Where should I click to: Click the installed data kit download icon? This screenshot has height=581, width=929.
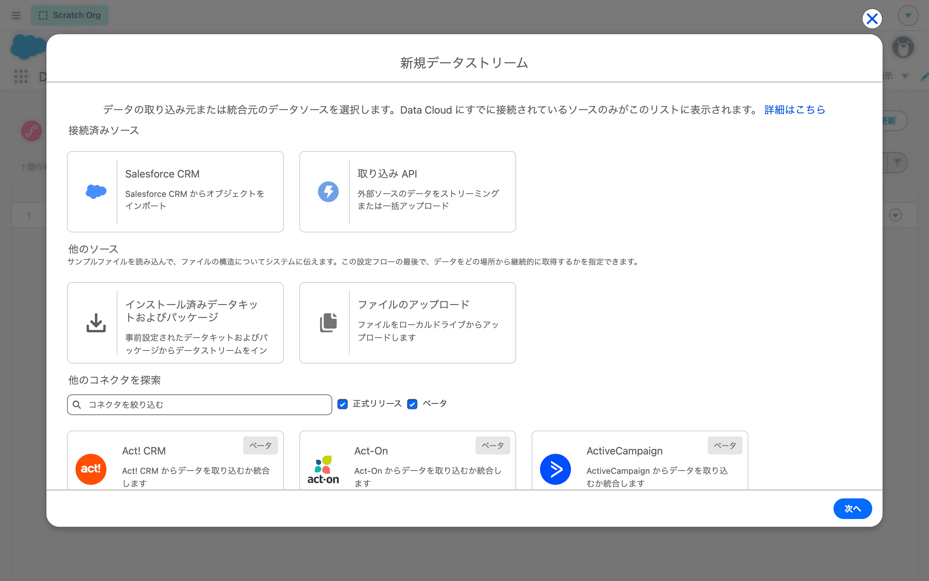pos(96,323)
